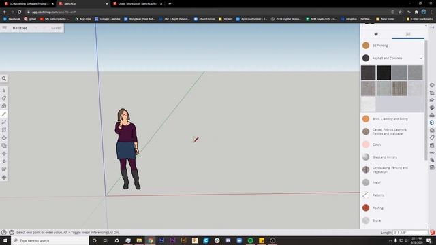Screen dimensions: 436x245
Task: Open a new browser tab with plus
Action: (170, 4)
